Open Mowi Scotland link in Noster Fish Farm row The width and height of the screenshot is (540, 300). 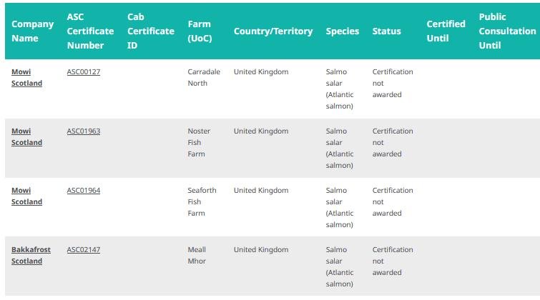tap(26, 137)
